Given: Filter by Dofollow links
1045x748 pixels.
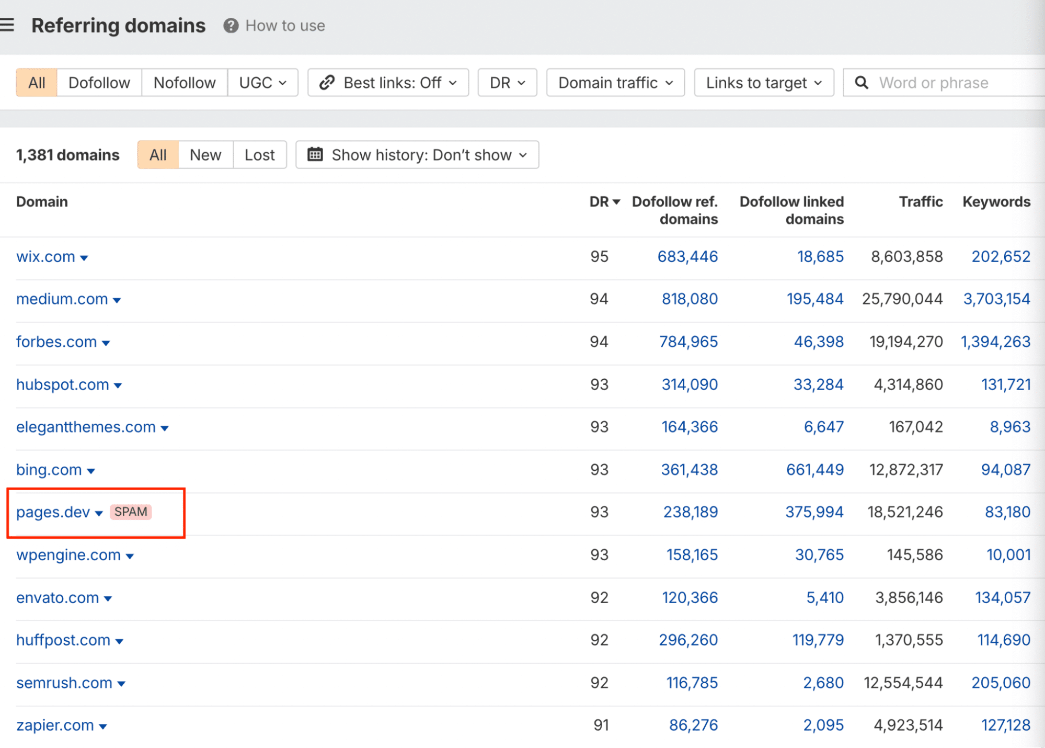Looking at the screenshot, I should coord(99,83).
